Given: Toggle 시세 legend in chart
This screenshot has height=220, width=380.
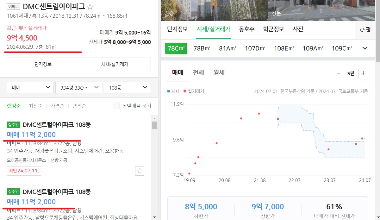Looking at the screenshot, I should (173, 91).
